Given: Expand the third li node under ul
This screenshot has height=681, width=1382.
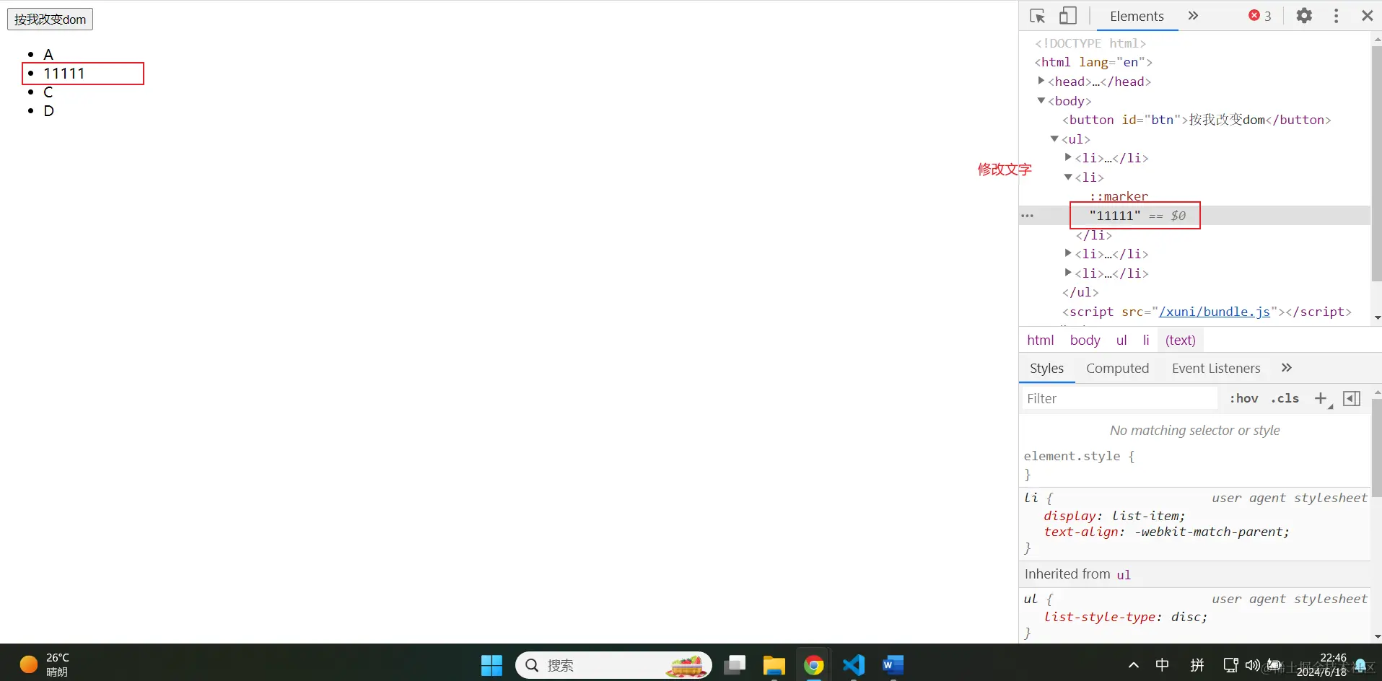Looking at the screenshot, I should pos(1068,253).
